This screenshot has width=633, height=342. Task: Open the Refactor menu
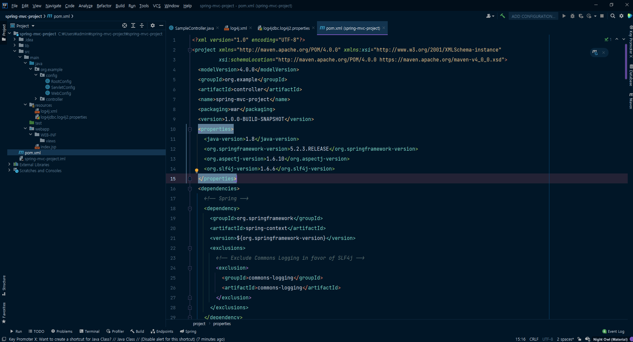tap(104, 6)
